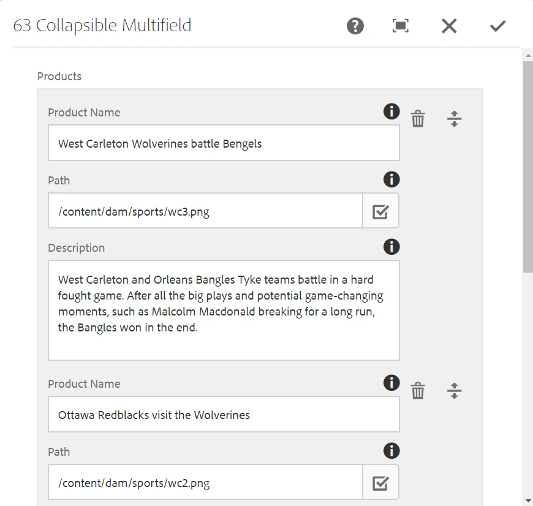Toggle fullscreen dialog mode
533x506 pixels.
point(401,26)
